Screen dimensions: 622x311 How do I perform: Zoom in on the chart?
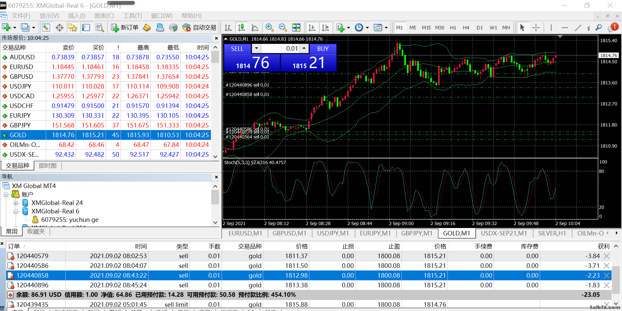(269, 28)
